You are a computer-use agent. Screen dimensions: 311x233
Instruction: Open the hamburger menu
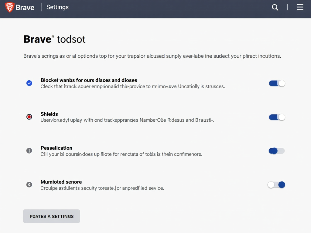300,7
